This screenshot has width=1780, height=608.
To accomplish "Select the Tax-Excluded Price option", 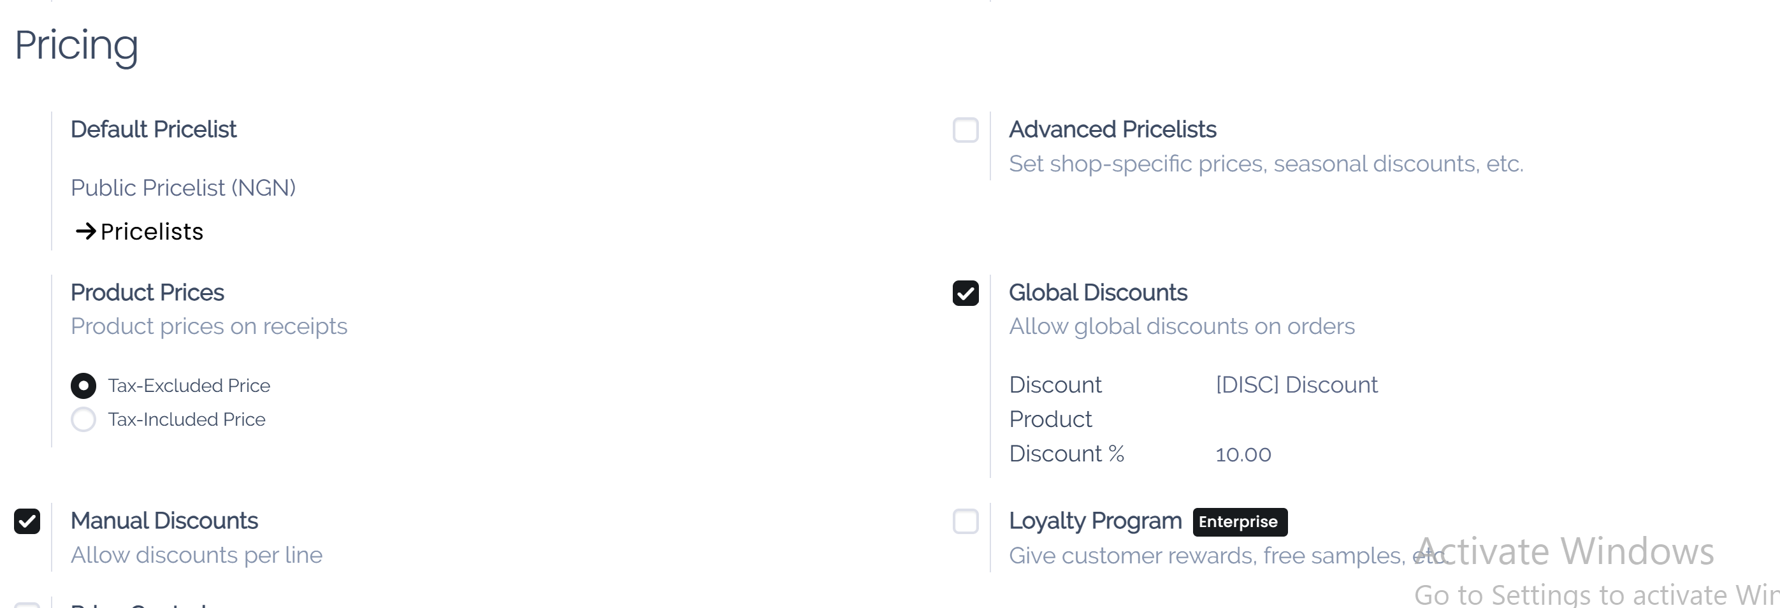I will [83, 386].
